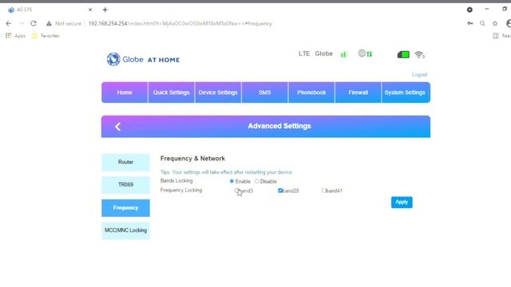
Task: Click the Globe carrier name label
Action: pos(323,53)
